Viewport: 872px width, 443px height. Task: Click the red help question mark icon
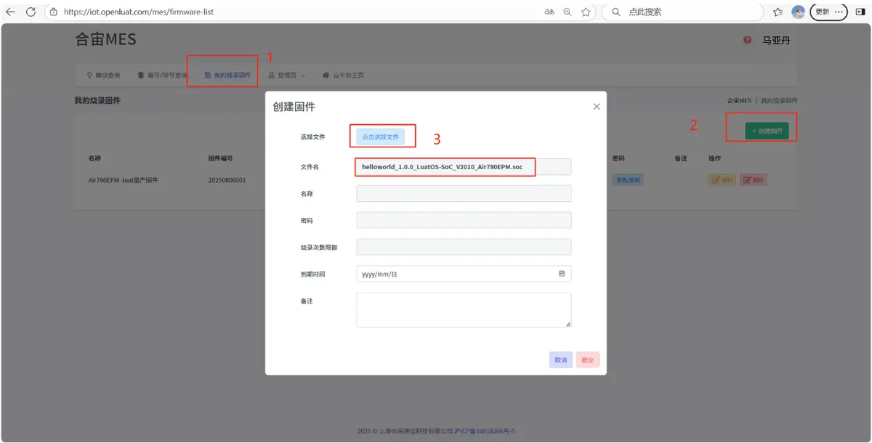[747, 40]
